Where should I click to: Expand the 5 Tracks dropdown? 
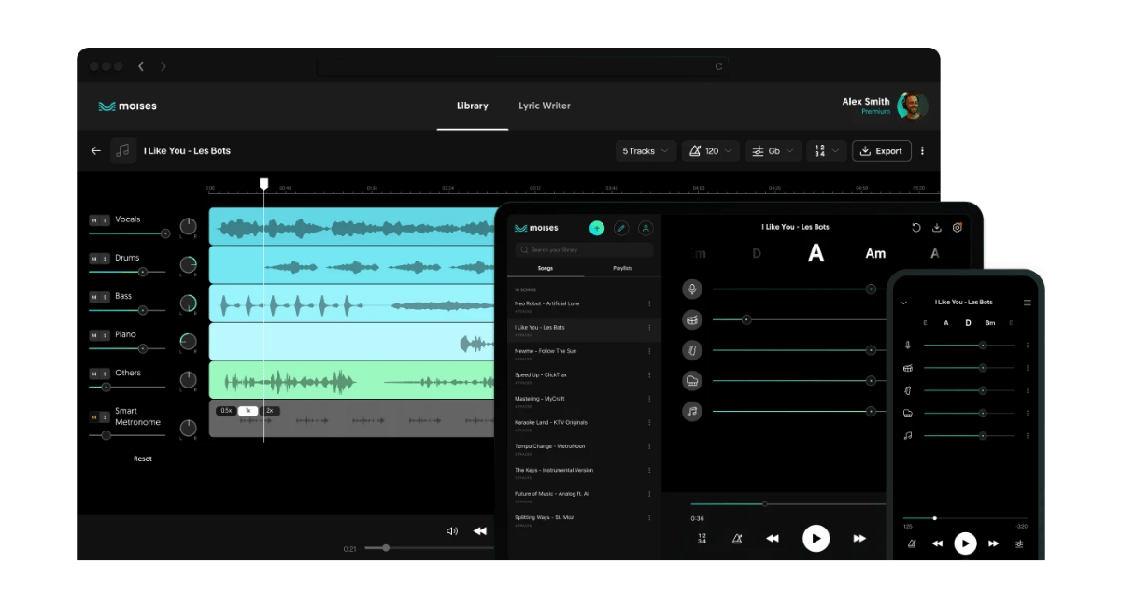pyautogui.click(x=646, y=151)
